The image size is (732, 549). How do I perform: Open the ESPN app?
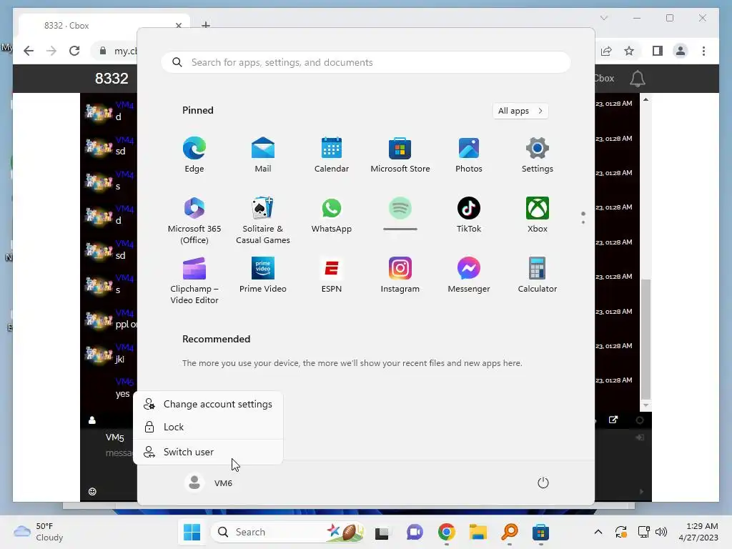click(x=332, y=275)
